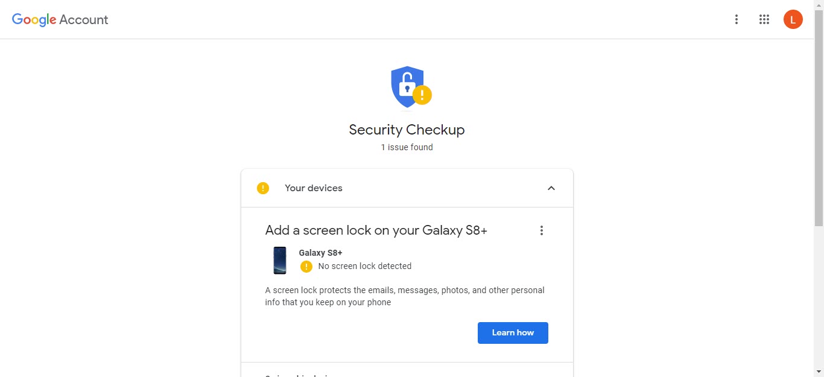Image resolution: width=824 pixels, height=377 pixels.
Task: Click the Security Checkup shield icon
Action: (x=408, y=87)
